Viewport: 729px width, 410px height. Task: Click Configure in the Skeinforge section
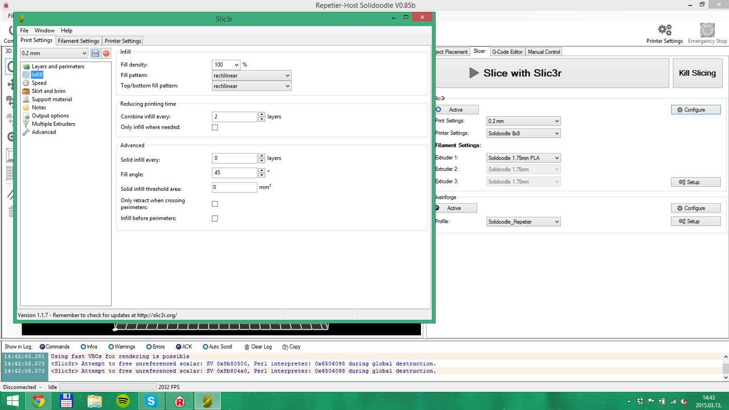[x=695, y=208]
